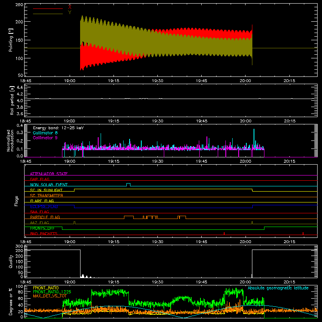322x322 pixels.
Task: Select the MAX_DET_VS_TOT legend label
Action: pyautogui.click(x=50, y=296)
